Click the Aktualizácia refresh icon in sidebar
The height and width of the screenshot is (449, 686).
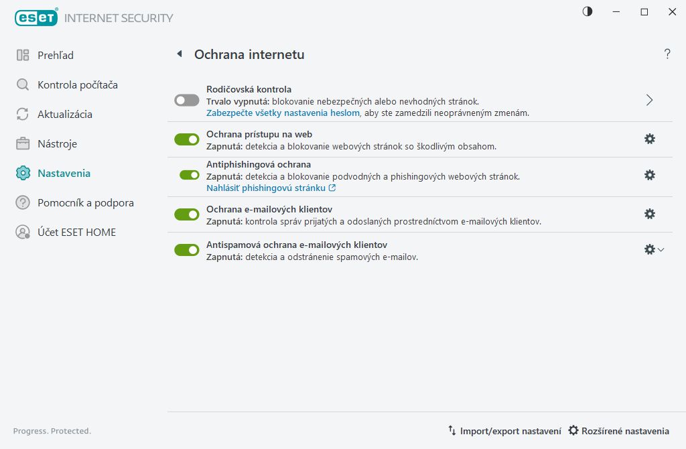[22, 114]
